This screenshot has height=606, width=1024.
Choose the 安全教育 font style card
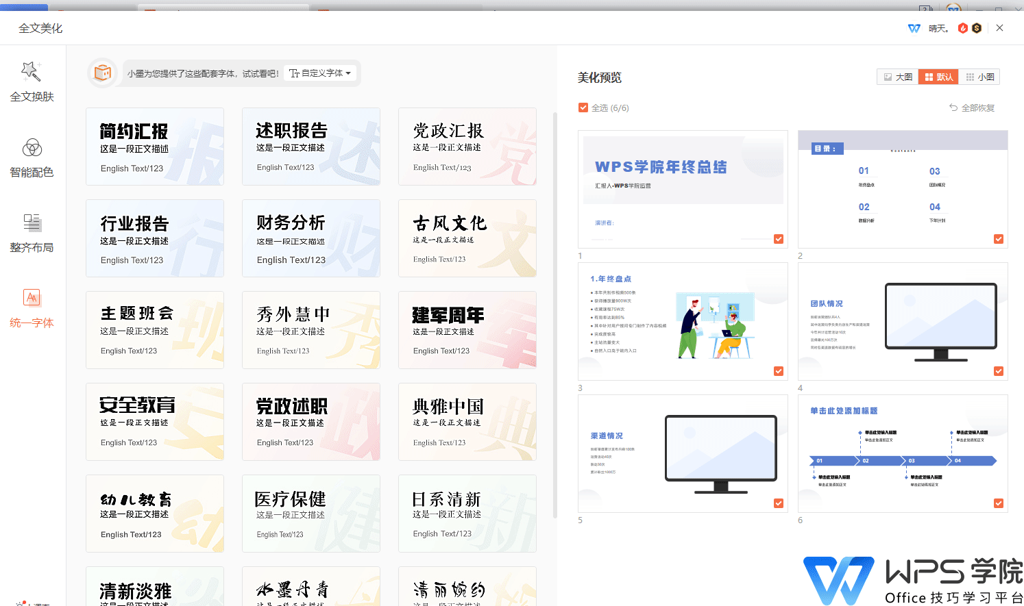click(x=155, y=422)
